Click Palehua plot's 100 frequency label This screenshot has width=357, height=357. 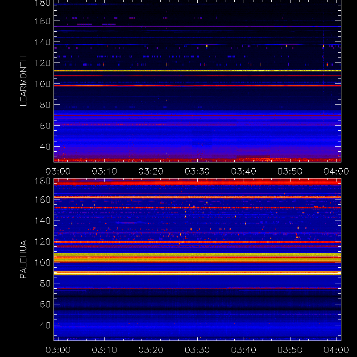click(x=42, y=262)
